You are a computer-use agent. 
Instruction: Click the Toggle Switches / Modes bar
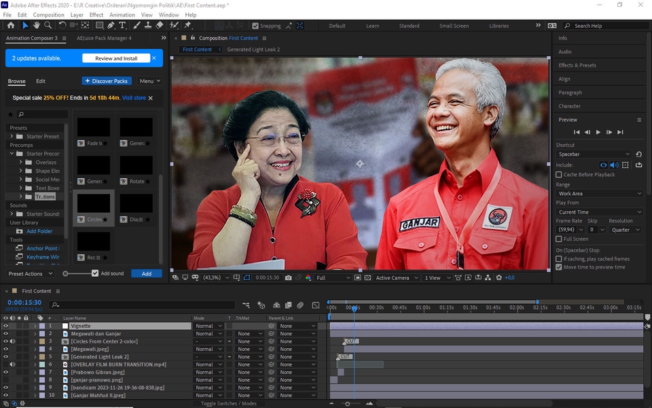pyautogui.click(x=228, y=403)
